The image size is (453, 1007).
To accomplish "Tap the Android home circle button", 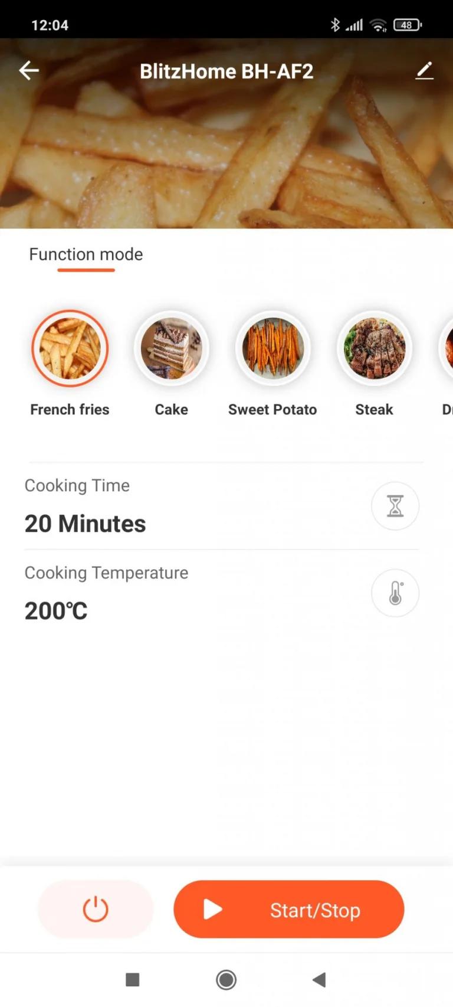I will [x=226, y=980].
